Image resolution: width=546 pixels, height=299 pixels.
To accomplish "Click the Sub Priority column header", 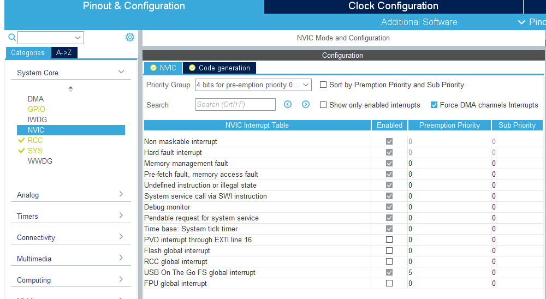I will [517, 125].
